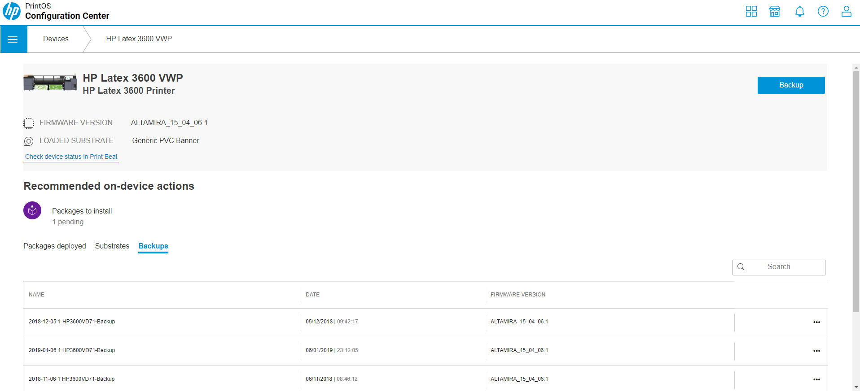The height and width of the screenshot is (392, 860).
Task: Sort by DATE column header
Action: click(x=312, y=295)
